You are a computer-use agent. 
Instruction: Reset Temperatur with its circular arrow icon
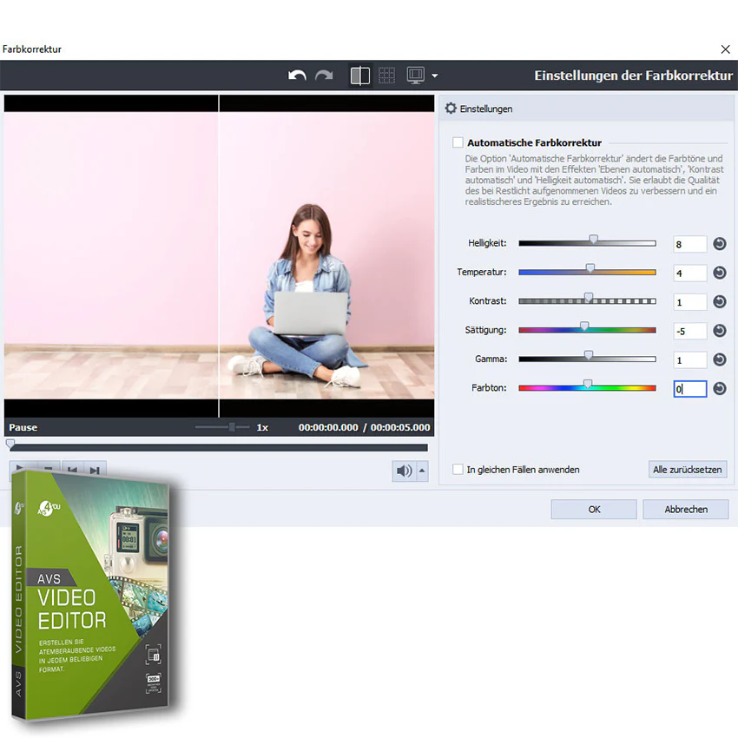(x=719, y=273)
